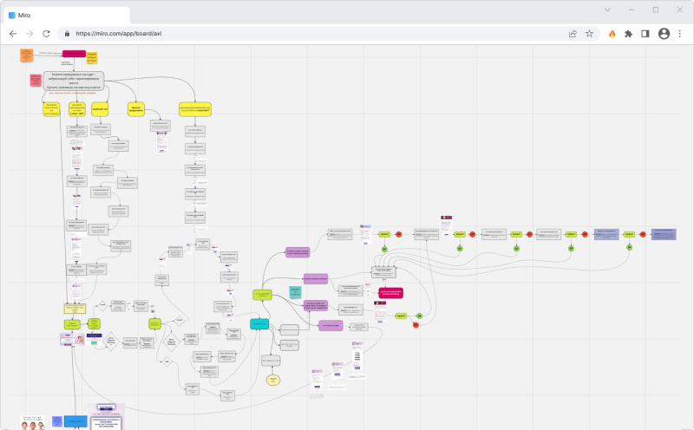Select the pink sticky note beside gray box
This screenshot has width=694, height=430.
click(x=36, y=80)
